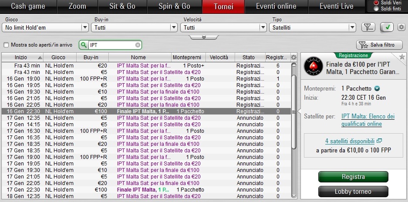Click the magnifier search icon

pos(84,45)
